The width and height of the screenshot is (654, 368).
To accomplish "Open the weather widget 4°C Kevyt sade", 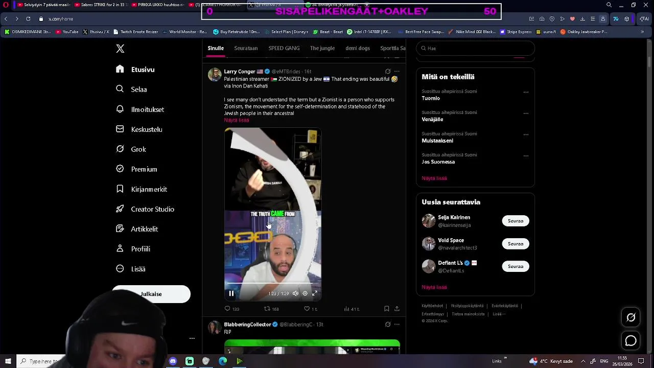I will pos(552,361).
